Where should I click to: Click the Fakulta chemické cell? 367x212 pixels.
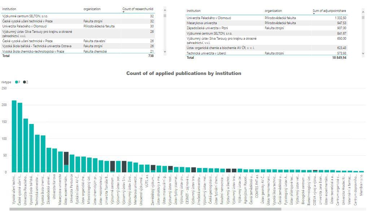tap(95, 52)
